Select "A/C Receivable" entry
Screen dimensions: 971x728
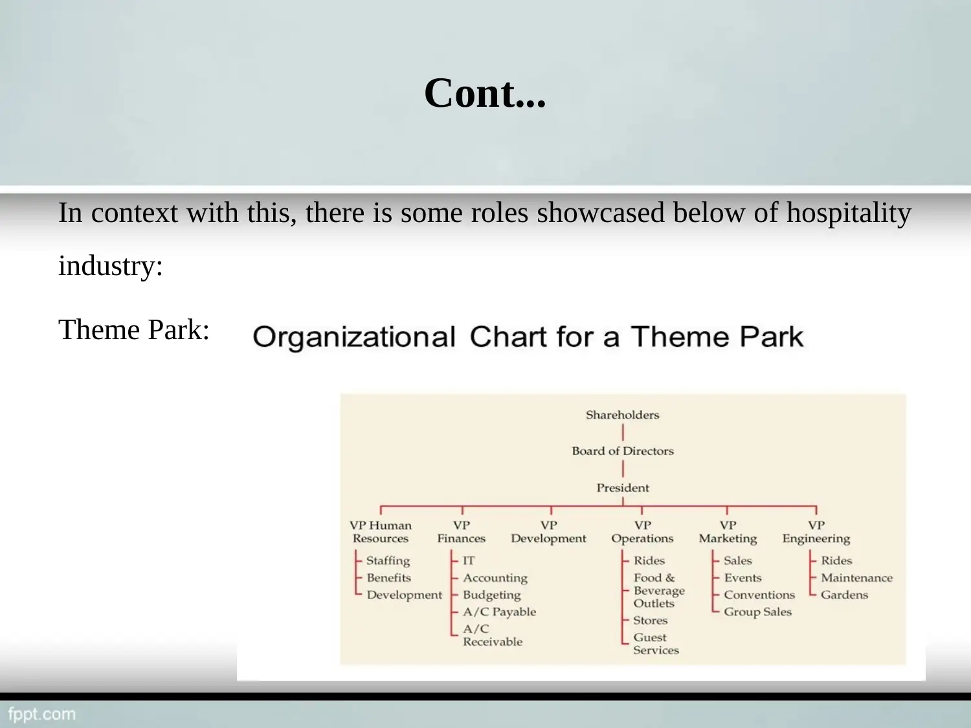493,635
